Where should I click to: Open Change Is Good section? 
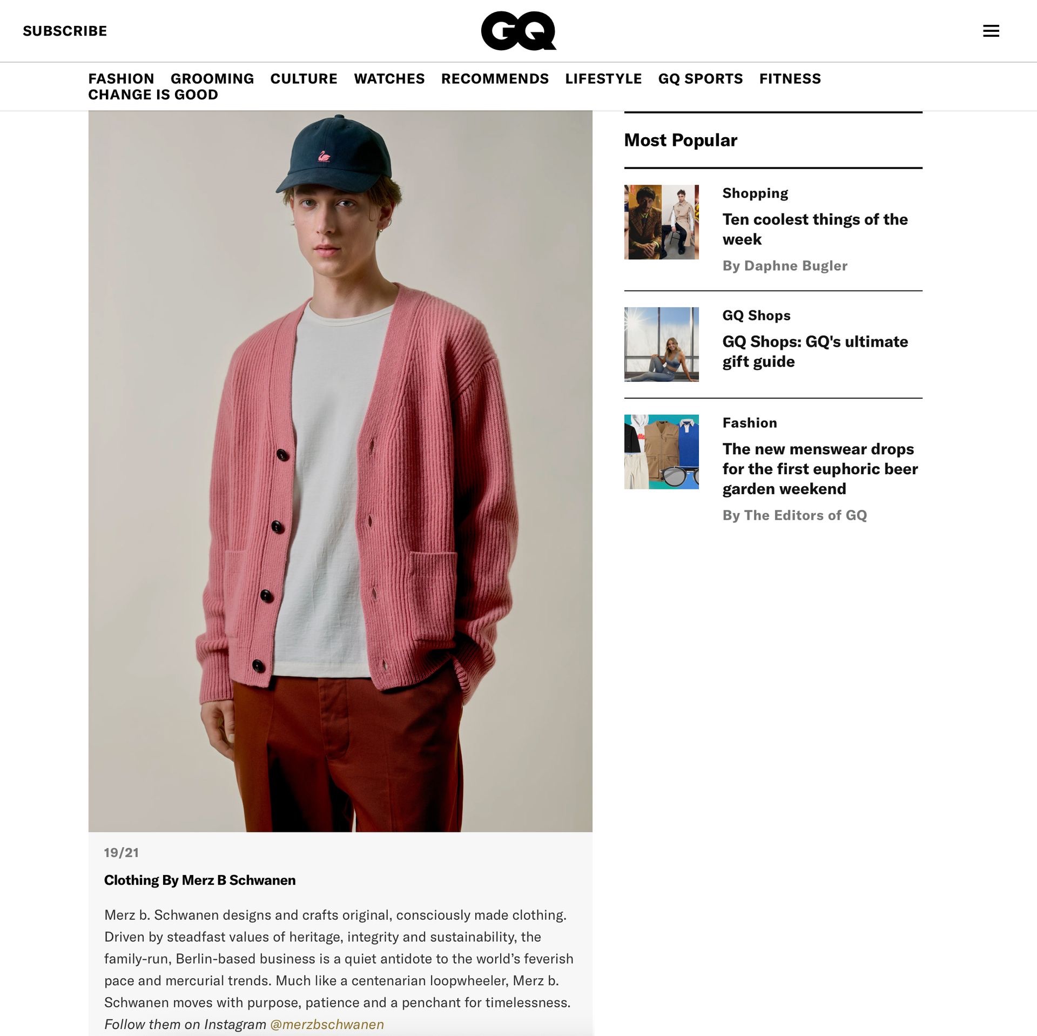(153, 95)
